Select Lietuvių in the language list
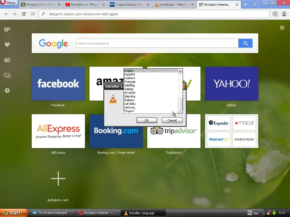 [x=151, y=107]
